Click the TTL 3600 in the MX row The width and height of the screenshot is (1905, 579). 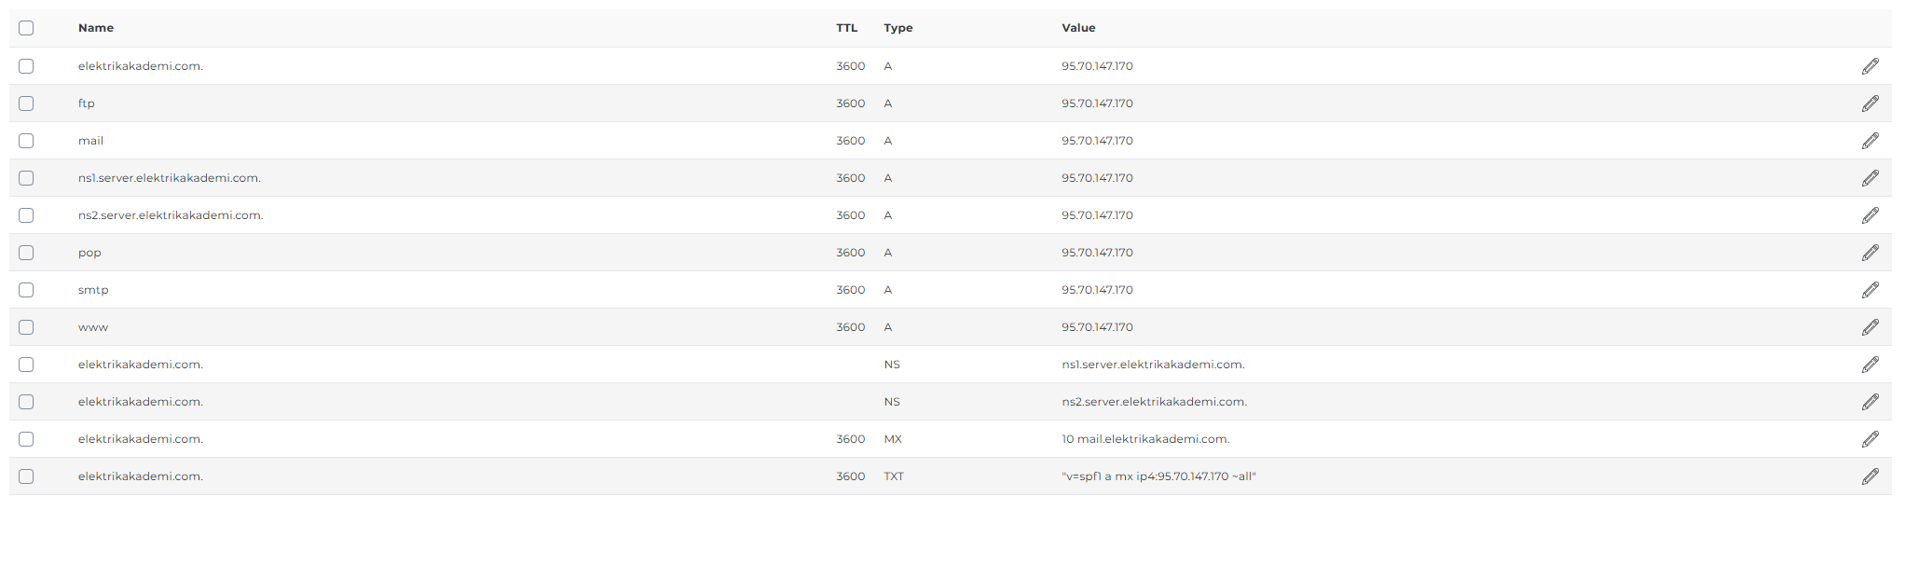tap(850, 439)
